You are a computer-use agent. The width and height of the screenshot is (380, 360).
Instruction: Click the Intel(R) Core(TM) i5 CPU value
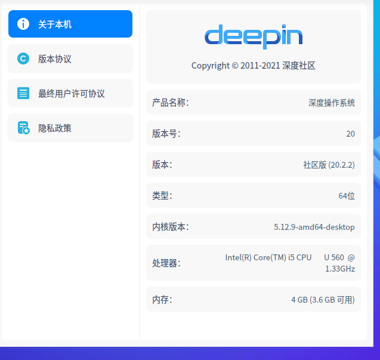point(290,263)
